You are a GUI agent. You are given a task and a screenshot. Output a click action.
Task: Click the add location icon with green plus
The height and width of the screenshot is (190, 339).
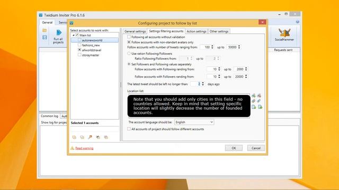point(254,96)
